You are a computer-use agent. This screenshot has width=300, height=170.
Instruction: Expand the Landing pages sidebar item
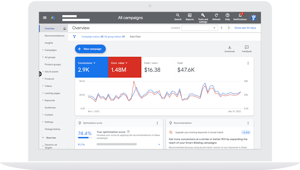43,93
